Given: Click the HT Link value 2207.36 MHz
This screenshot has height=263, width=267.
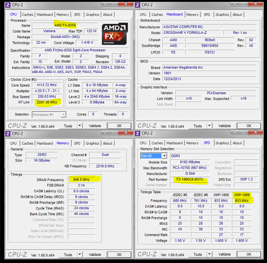Looking at the screenshot, I should coord(47,102).
